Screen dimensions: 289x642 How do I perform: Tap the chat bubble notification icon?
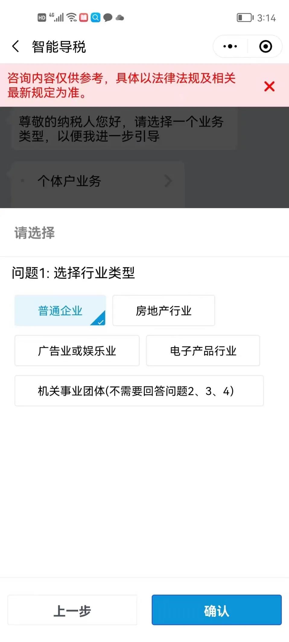[108, 17]
